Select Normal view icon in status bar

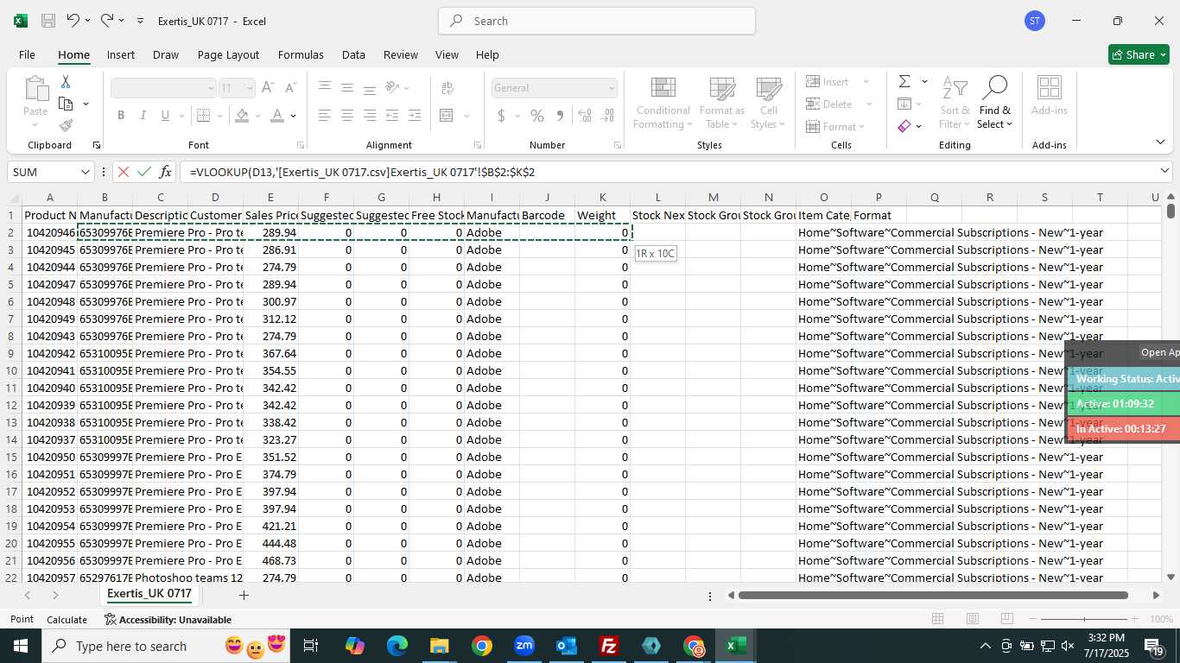(938, 619)
